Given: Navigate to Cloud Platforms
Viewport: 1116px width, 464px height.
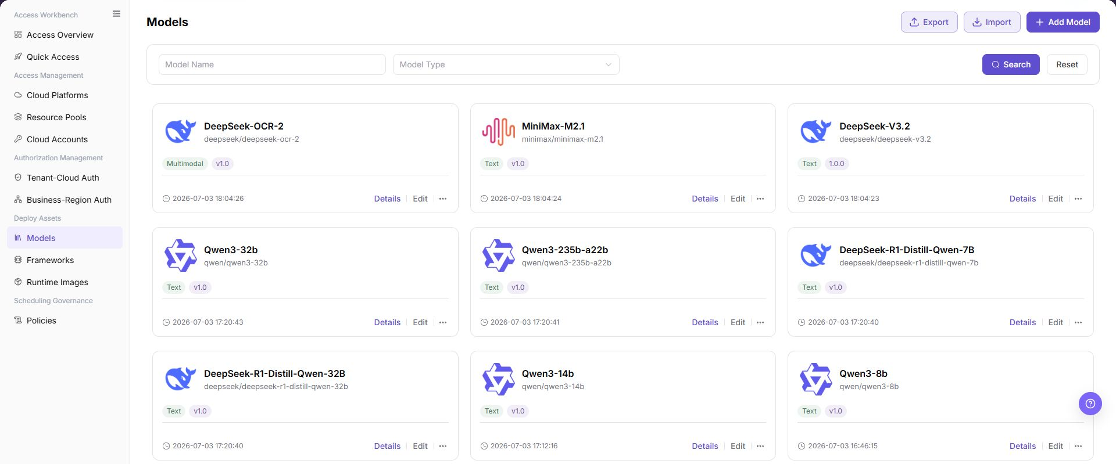Looking at the screenshot, I should tap(65, 95).
